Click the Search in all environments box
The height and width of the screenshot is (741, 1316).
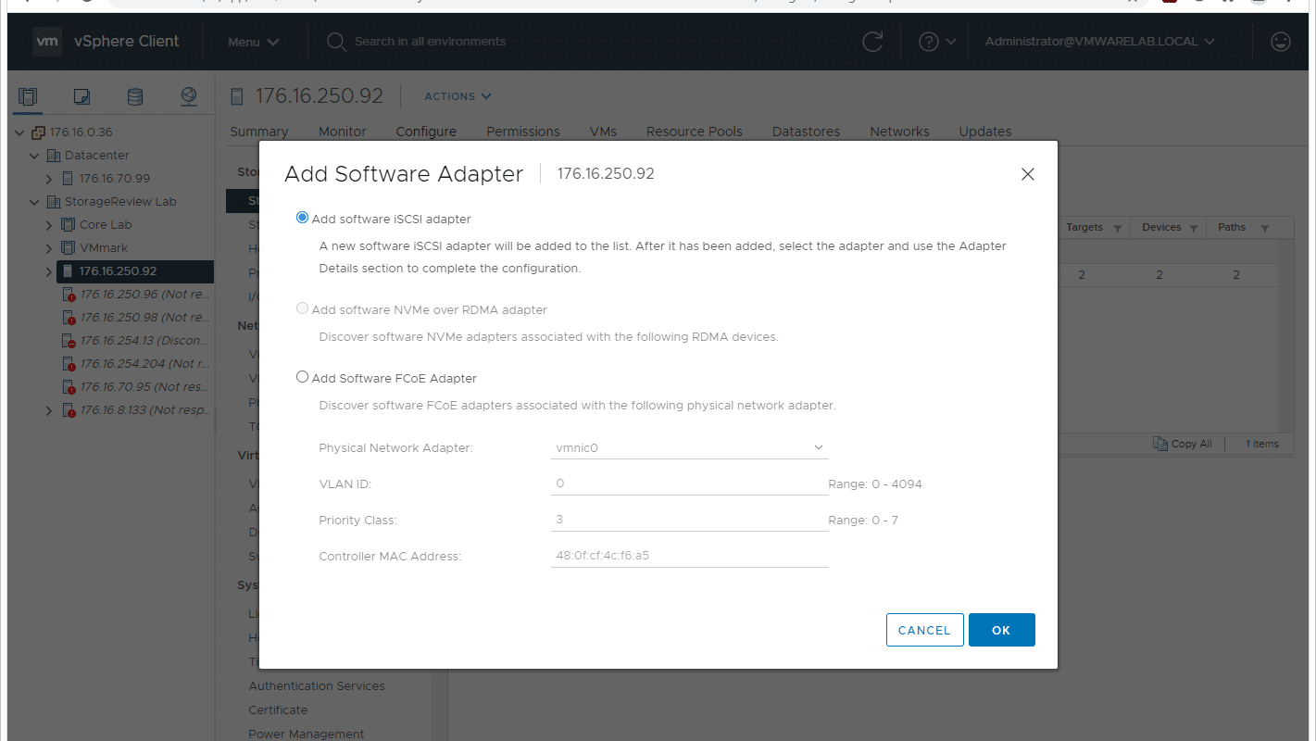point(431,42)
